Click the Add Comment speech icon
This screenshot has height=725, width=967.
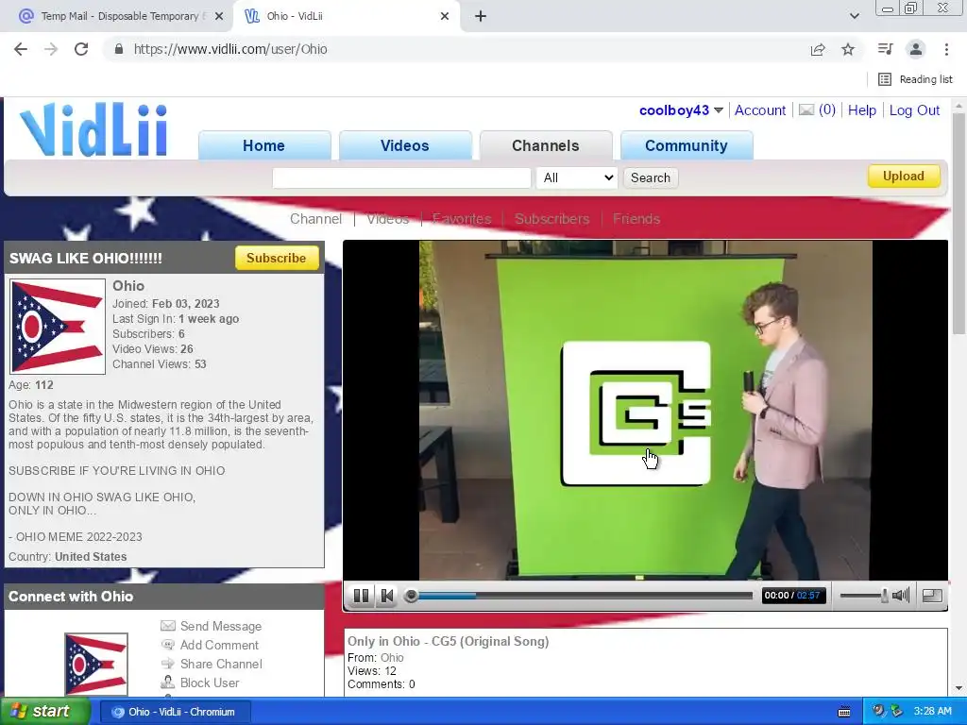[168, 645]
